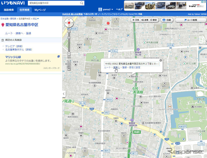Click 自宅に設定 link in the popup
This screenshot has height=158, width=207.
135,68
